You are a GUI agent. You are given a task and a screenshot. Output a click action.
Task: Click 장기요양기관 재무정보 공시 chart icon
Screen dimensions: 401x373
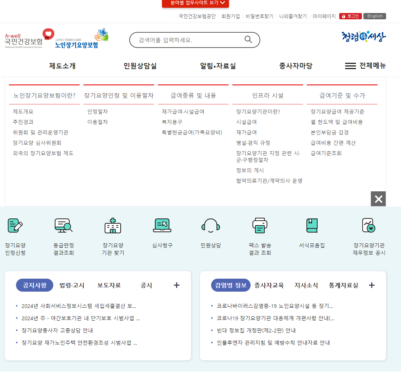[369, 226]
